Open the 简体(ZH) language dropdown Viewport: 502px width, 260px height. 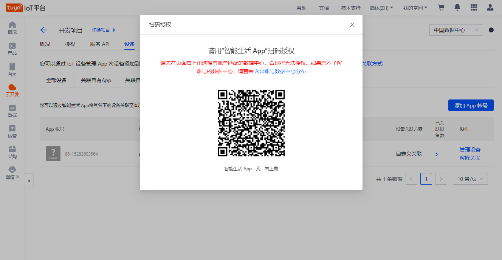point(381,8)
